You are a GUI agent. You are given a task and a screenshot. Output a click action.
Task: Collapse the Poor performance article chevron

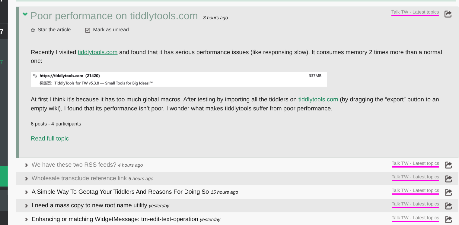click(x=25, y=14)
